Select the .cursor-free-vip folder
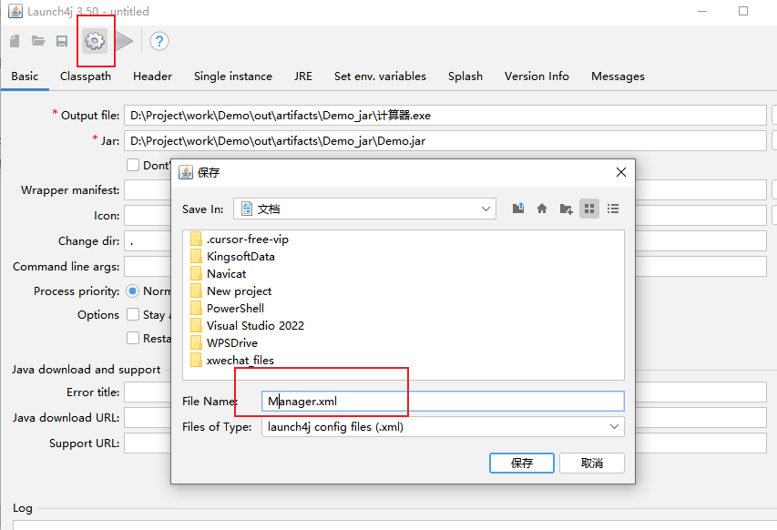Screen dimensions: 777x530 click(x=240, y=240)
